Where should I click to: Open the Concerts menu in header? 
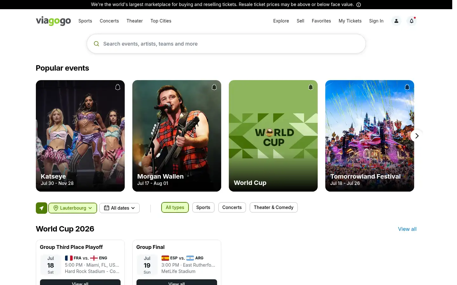click(x=109, y=21)
